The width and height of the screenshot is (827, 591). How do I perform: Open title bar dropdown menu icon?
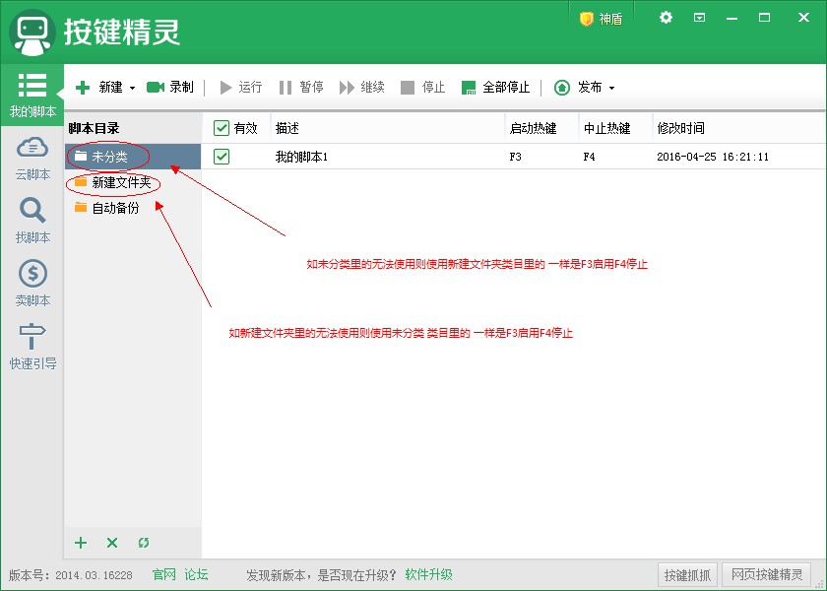click(699, 18)
